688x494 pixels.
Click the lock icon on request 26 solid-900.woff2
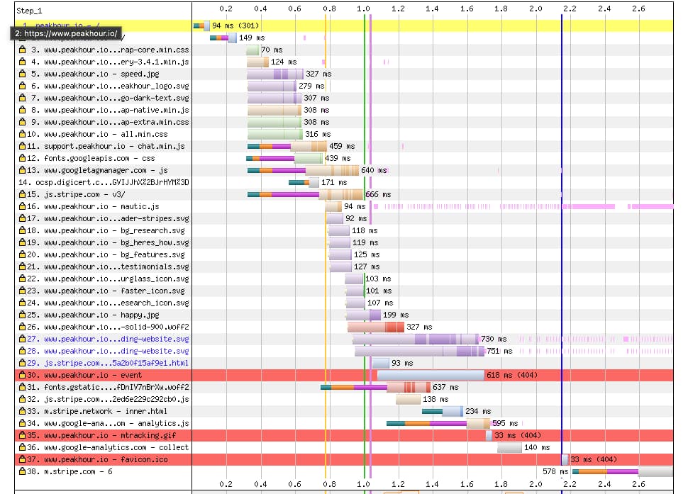tap(23, 327)
